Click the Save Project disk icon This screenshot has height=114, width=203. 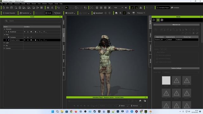[x=11, y=8]
